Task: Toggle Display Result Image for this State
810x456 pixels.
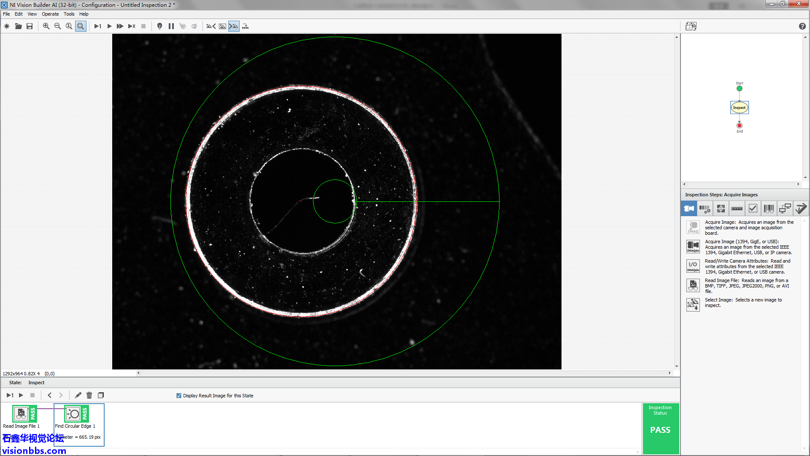Action: 179,396
